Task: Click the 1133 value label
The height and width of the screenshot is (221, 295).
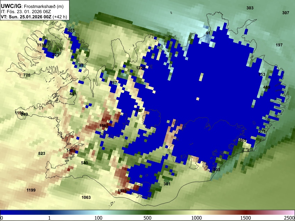Action: 41,45
